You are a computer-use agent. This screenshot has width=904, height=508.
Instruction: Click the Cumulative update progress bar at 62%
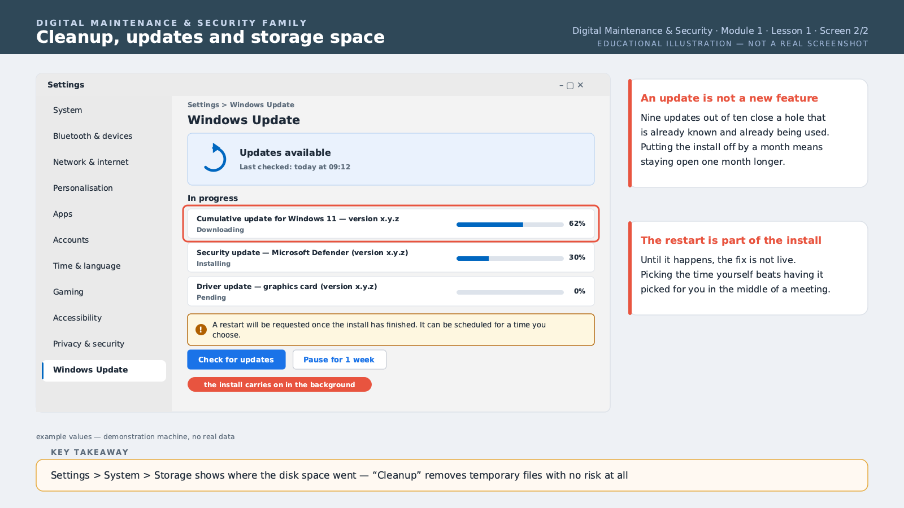pyautogui.click(x=510, y=224)
